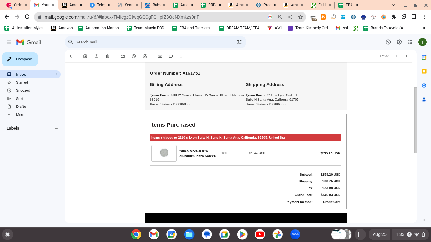Open Gmail settings gear
This screenshot has height=242, width=431.
click(x=399, y=42)
